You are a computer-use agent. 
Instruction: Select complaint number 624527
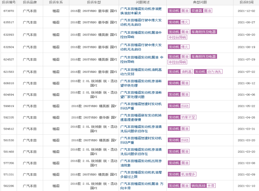pyautogui.click(x=9, y=59)
